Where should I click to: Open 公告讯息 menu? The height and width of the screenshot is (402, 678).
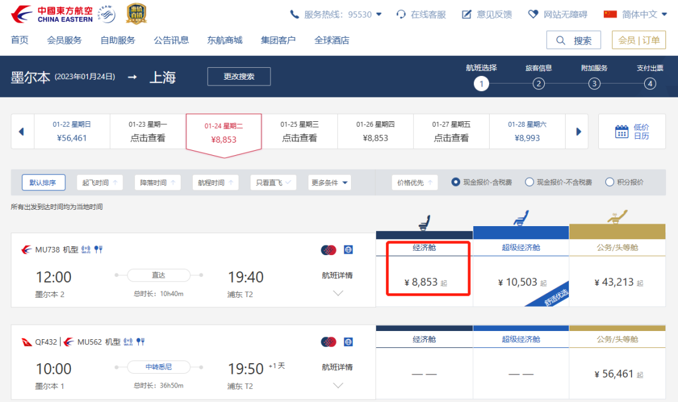coord(171,40)
